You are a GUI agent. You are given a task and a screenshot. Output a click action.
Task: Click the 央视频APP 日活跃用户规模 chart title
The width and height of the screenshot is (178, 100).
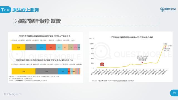click(x=132, y=37)
